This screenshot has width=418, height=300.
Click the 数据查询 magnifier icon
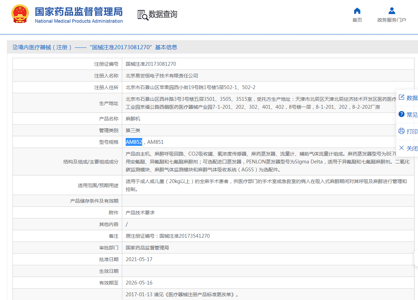pyautogui.click(x=143, y=15)
